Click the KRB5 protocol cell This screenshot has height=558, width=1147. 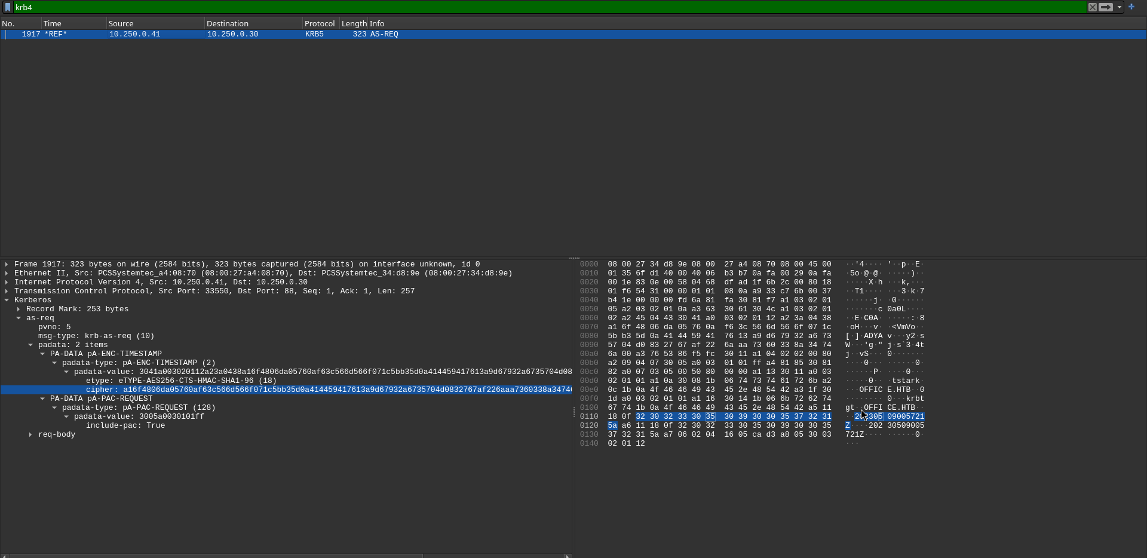(x=314, y=34)
